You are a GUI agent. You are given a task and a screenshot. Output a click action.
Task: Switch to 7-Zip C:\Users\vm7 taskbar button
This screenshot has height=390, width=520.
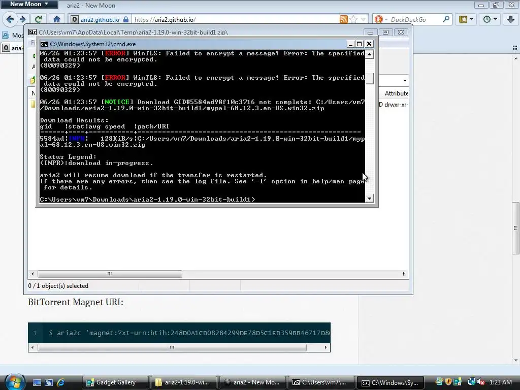pyautogui.click(x=321, y=382)
